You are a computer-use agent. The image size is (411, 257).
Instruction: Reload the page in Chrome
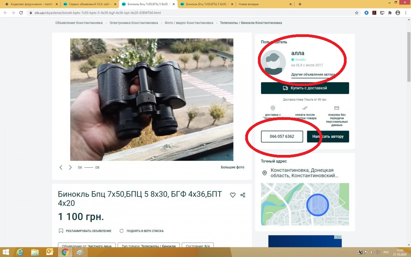pos(21,13)
